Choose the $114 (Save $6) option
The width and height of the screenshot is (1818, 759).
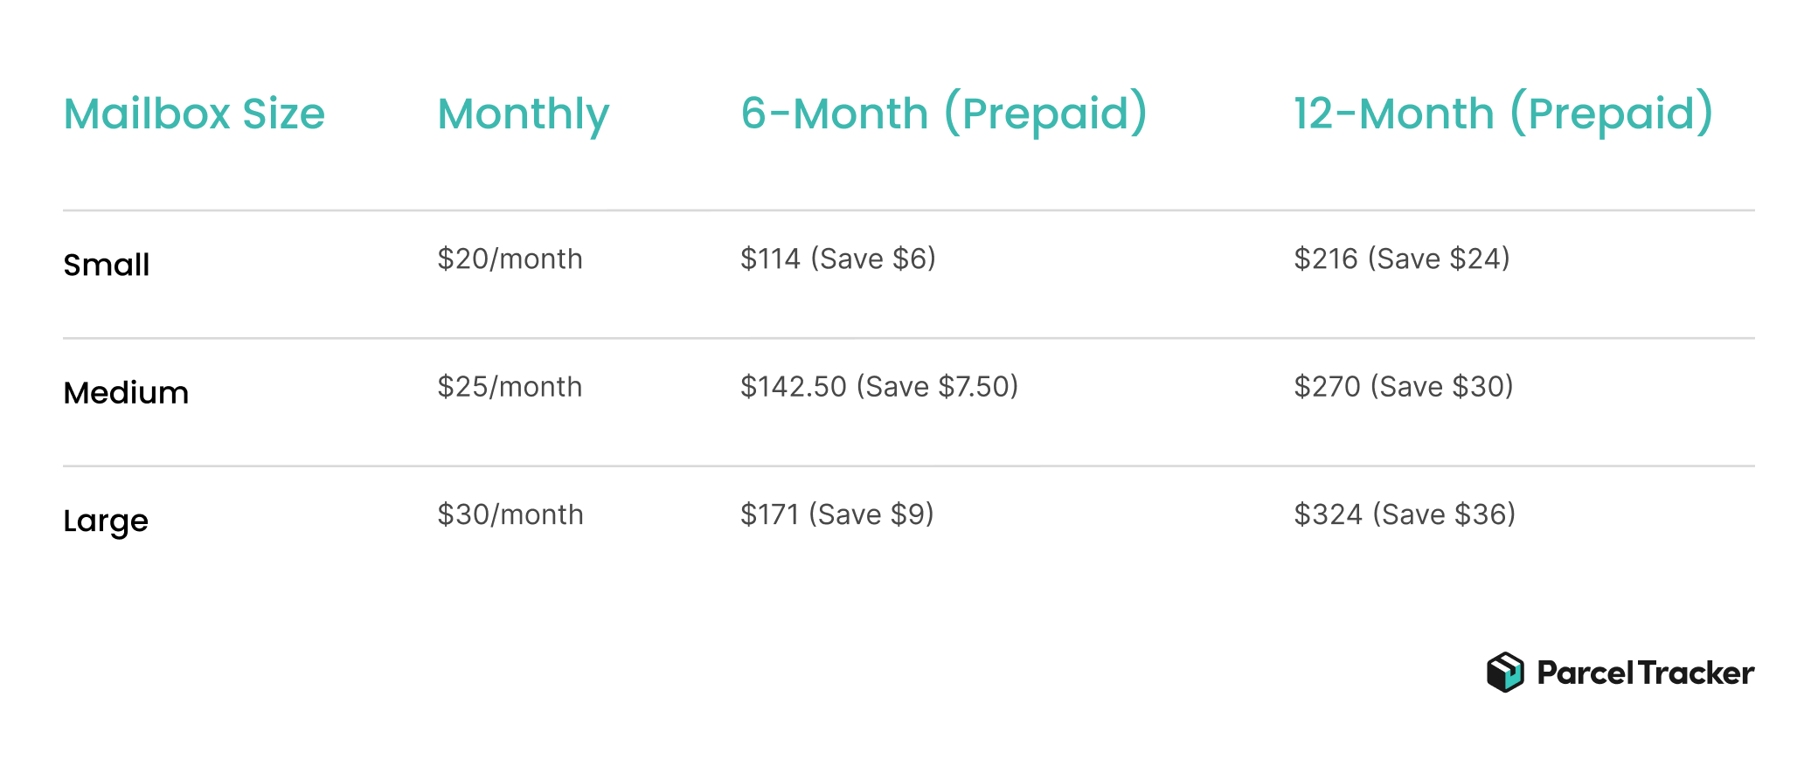(838, 259)
